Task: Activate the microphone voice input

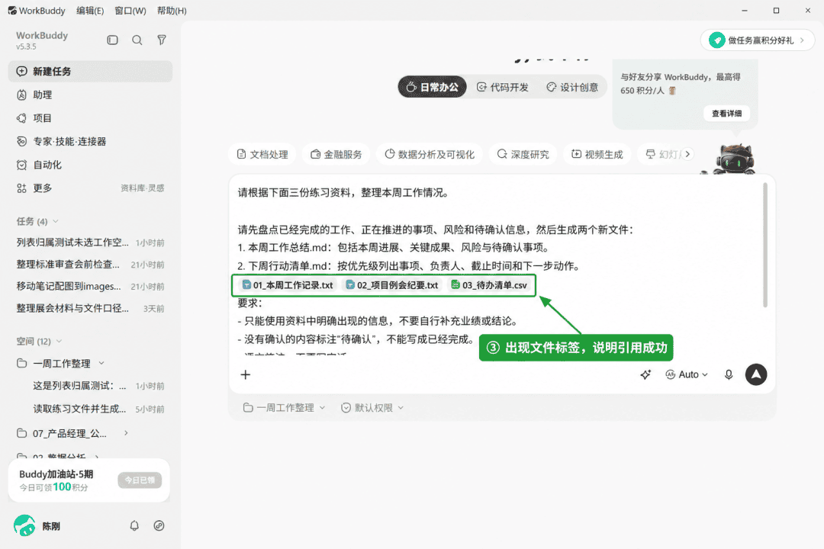Action: click(x=729, y=374)
